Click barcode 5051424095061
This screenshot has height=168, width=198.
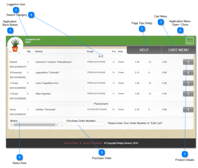(x=18, y=77)
